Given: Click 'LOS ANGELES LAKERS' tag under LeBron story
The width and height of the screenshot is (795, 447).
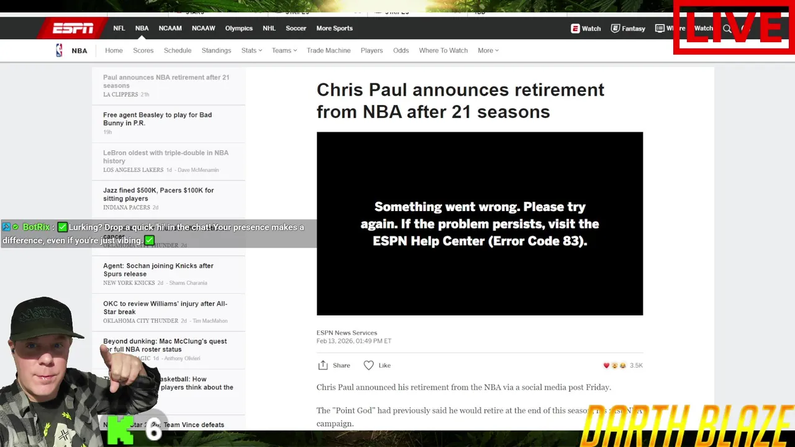Looking at the screenshot, I should pos(133,170).
